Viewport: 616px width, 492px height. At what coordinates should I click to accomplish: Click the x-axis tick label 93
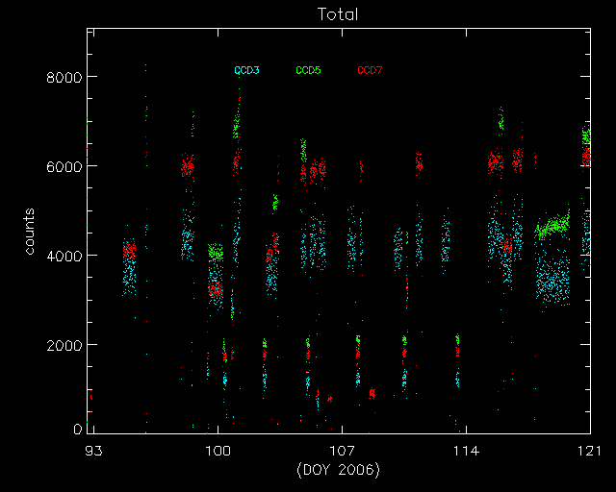pos(93,452)
